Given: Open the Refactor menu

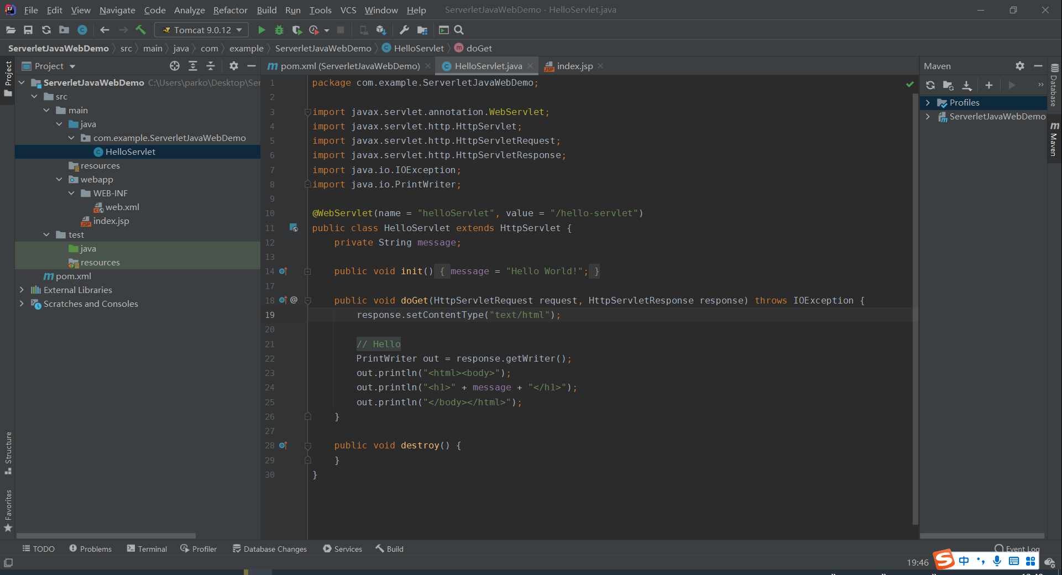Looking at the screenshot, I should [231, 10].
